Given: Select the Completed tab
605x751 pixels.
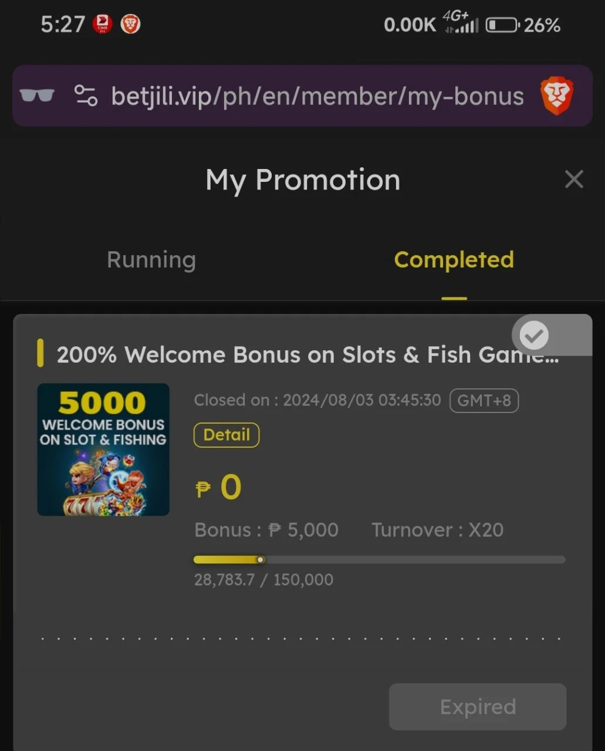Looking at the screenshot, I should [454, 259].
